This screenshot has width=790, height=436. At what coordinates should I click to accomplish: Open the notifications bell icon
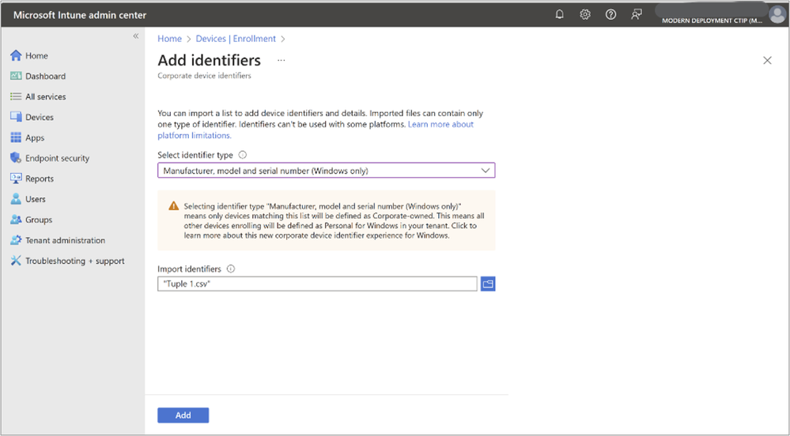pyautogui.click(x=559, y=14)
